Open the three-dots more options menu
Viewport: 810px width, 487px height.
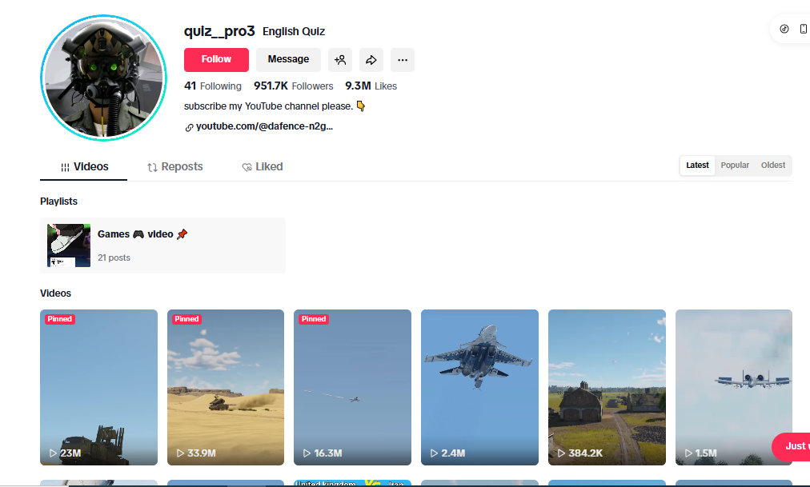click(x=402, y=60)
